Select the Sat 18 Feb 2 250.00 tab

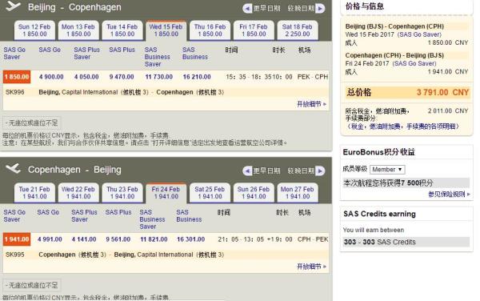[298, 30]
